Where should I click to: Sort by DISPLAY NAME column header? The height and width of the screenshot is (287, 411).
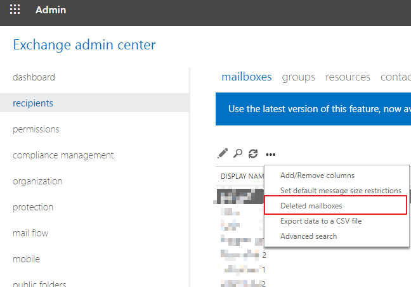tap(242, 176)
